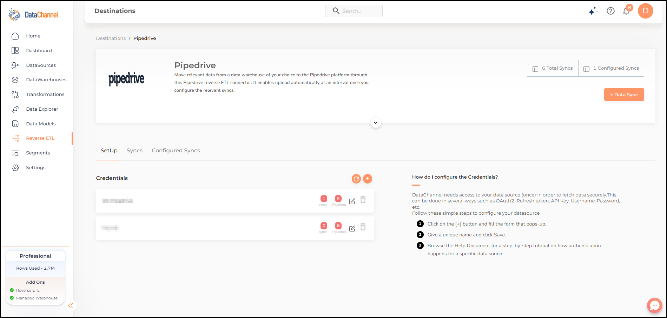Open the help question mark icon
The width and height of the screenshot is (667, 318).
[x=610, y=11]
